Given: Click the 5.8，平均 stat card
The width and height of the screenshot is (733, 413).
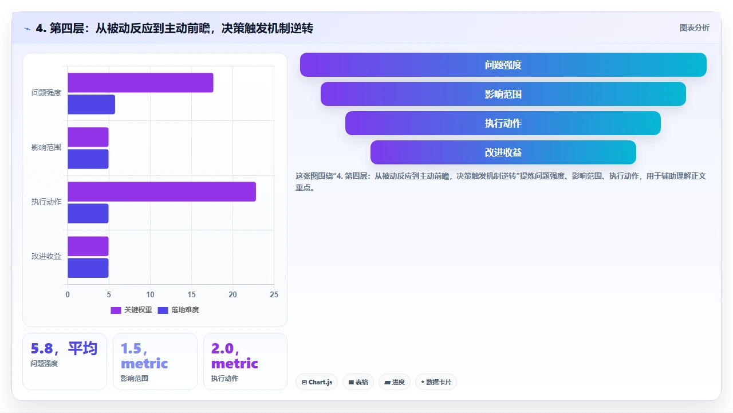Looking at the screenshot, I should (x=65, y=361).
